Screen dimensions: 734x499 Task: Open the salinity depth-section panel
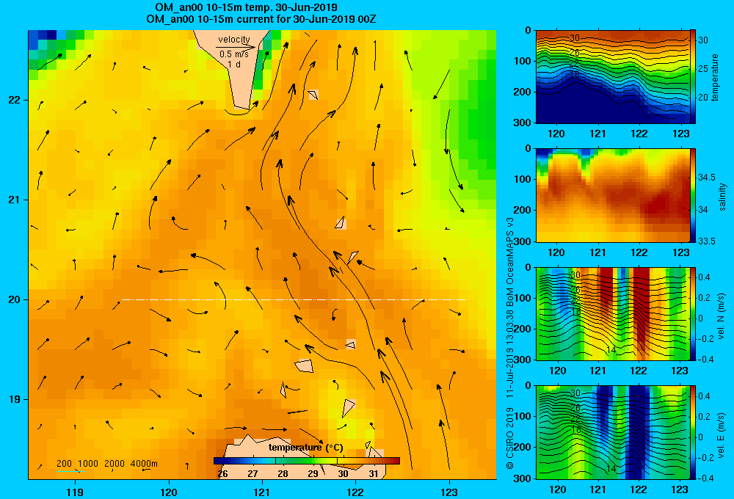click(x=613, y=195)
